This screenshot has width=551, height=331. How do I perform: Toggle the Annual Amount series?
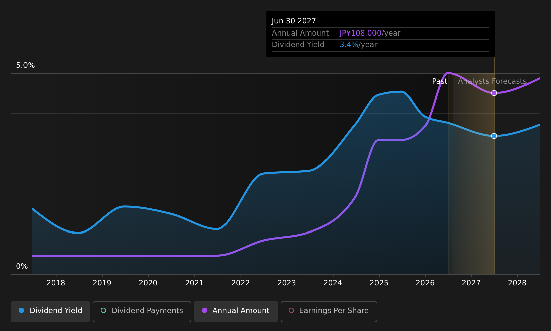(x=236, y=311)
